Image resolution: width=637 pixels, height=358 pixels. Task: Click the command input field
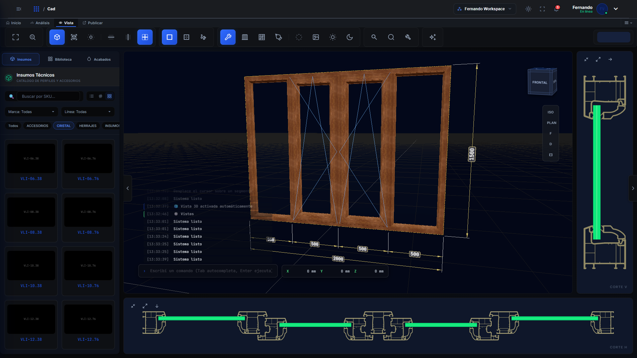tap(208, 271)
